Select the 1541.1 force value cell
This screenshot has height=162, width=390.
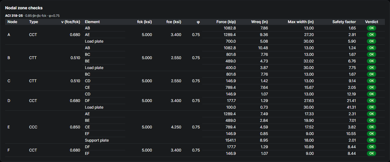pyautogui.click(x=231, y=140)
